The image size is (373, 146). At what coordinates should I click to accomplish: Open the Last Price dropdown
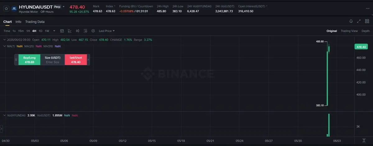tap(107, 31)
